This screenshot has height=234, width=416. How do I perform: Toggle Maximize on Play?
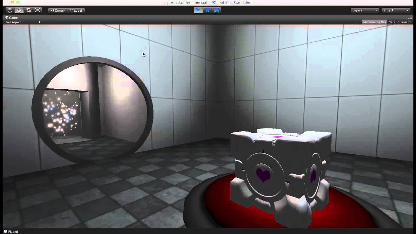(374, 22)
